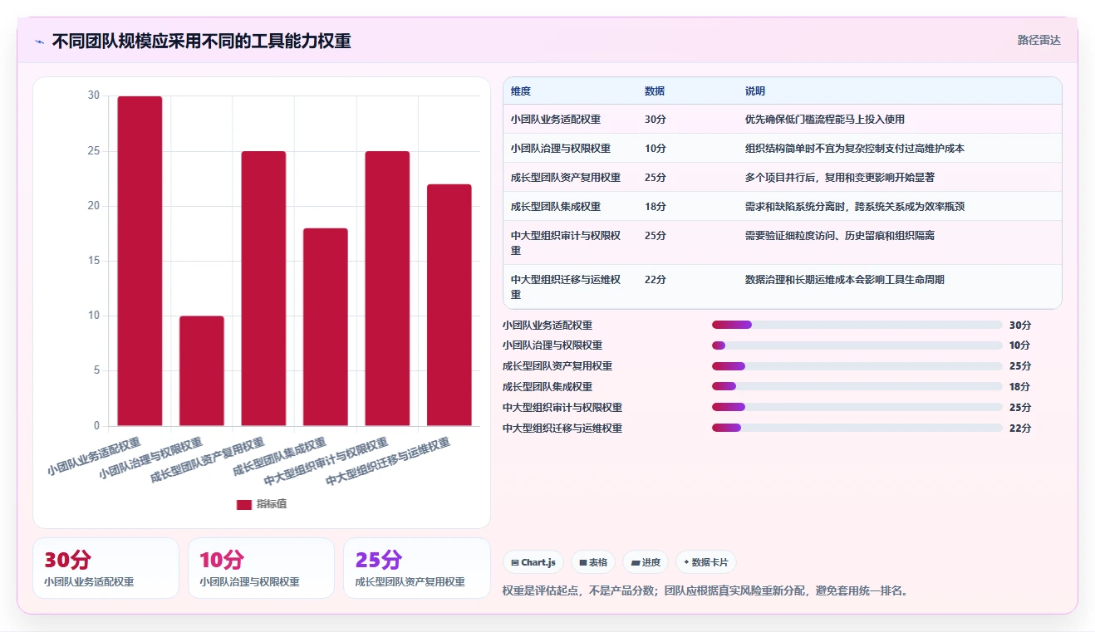Click the 成长型团队资产复用权重 progress bar
1095x632 pixels.
(x=857, y=366)
